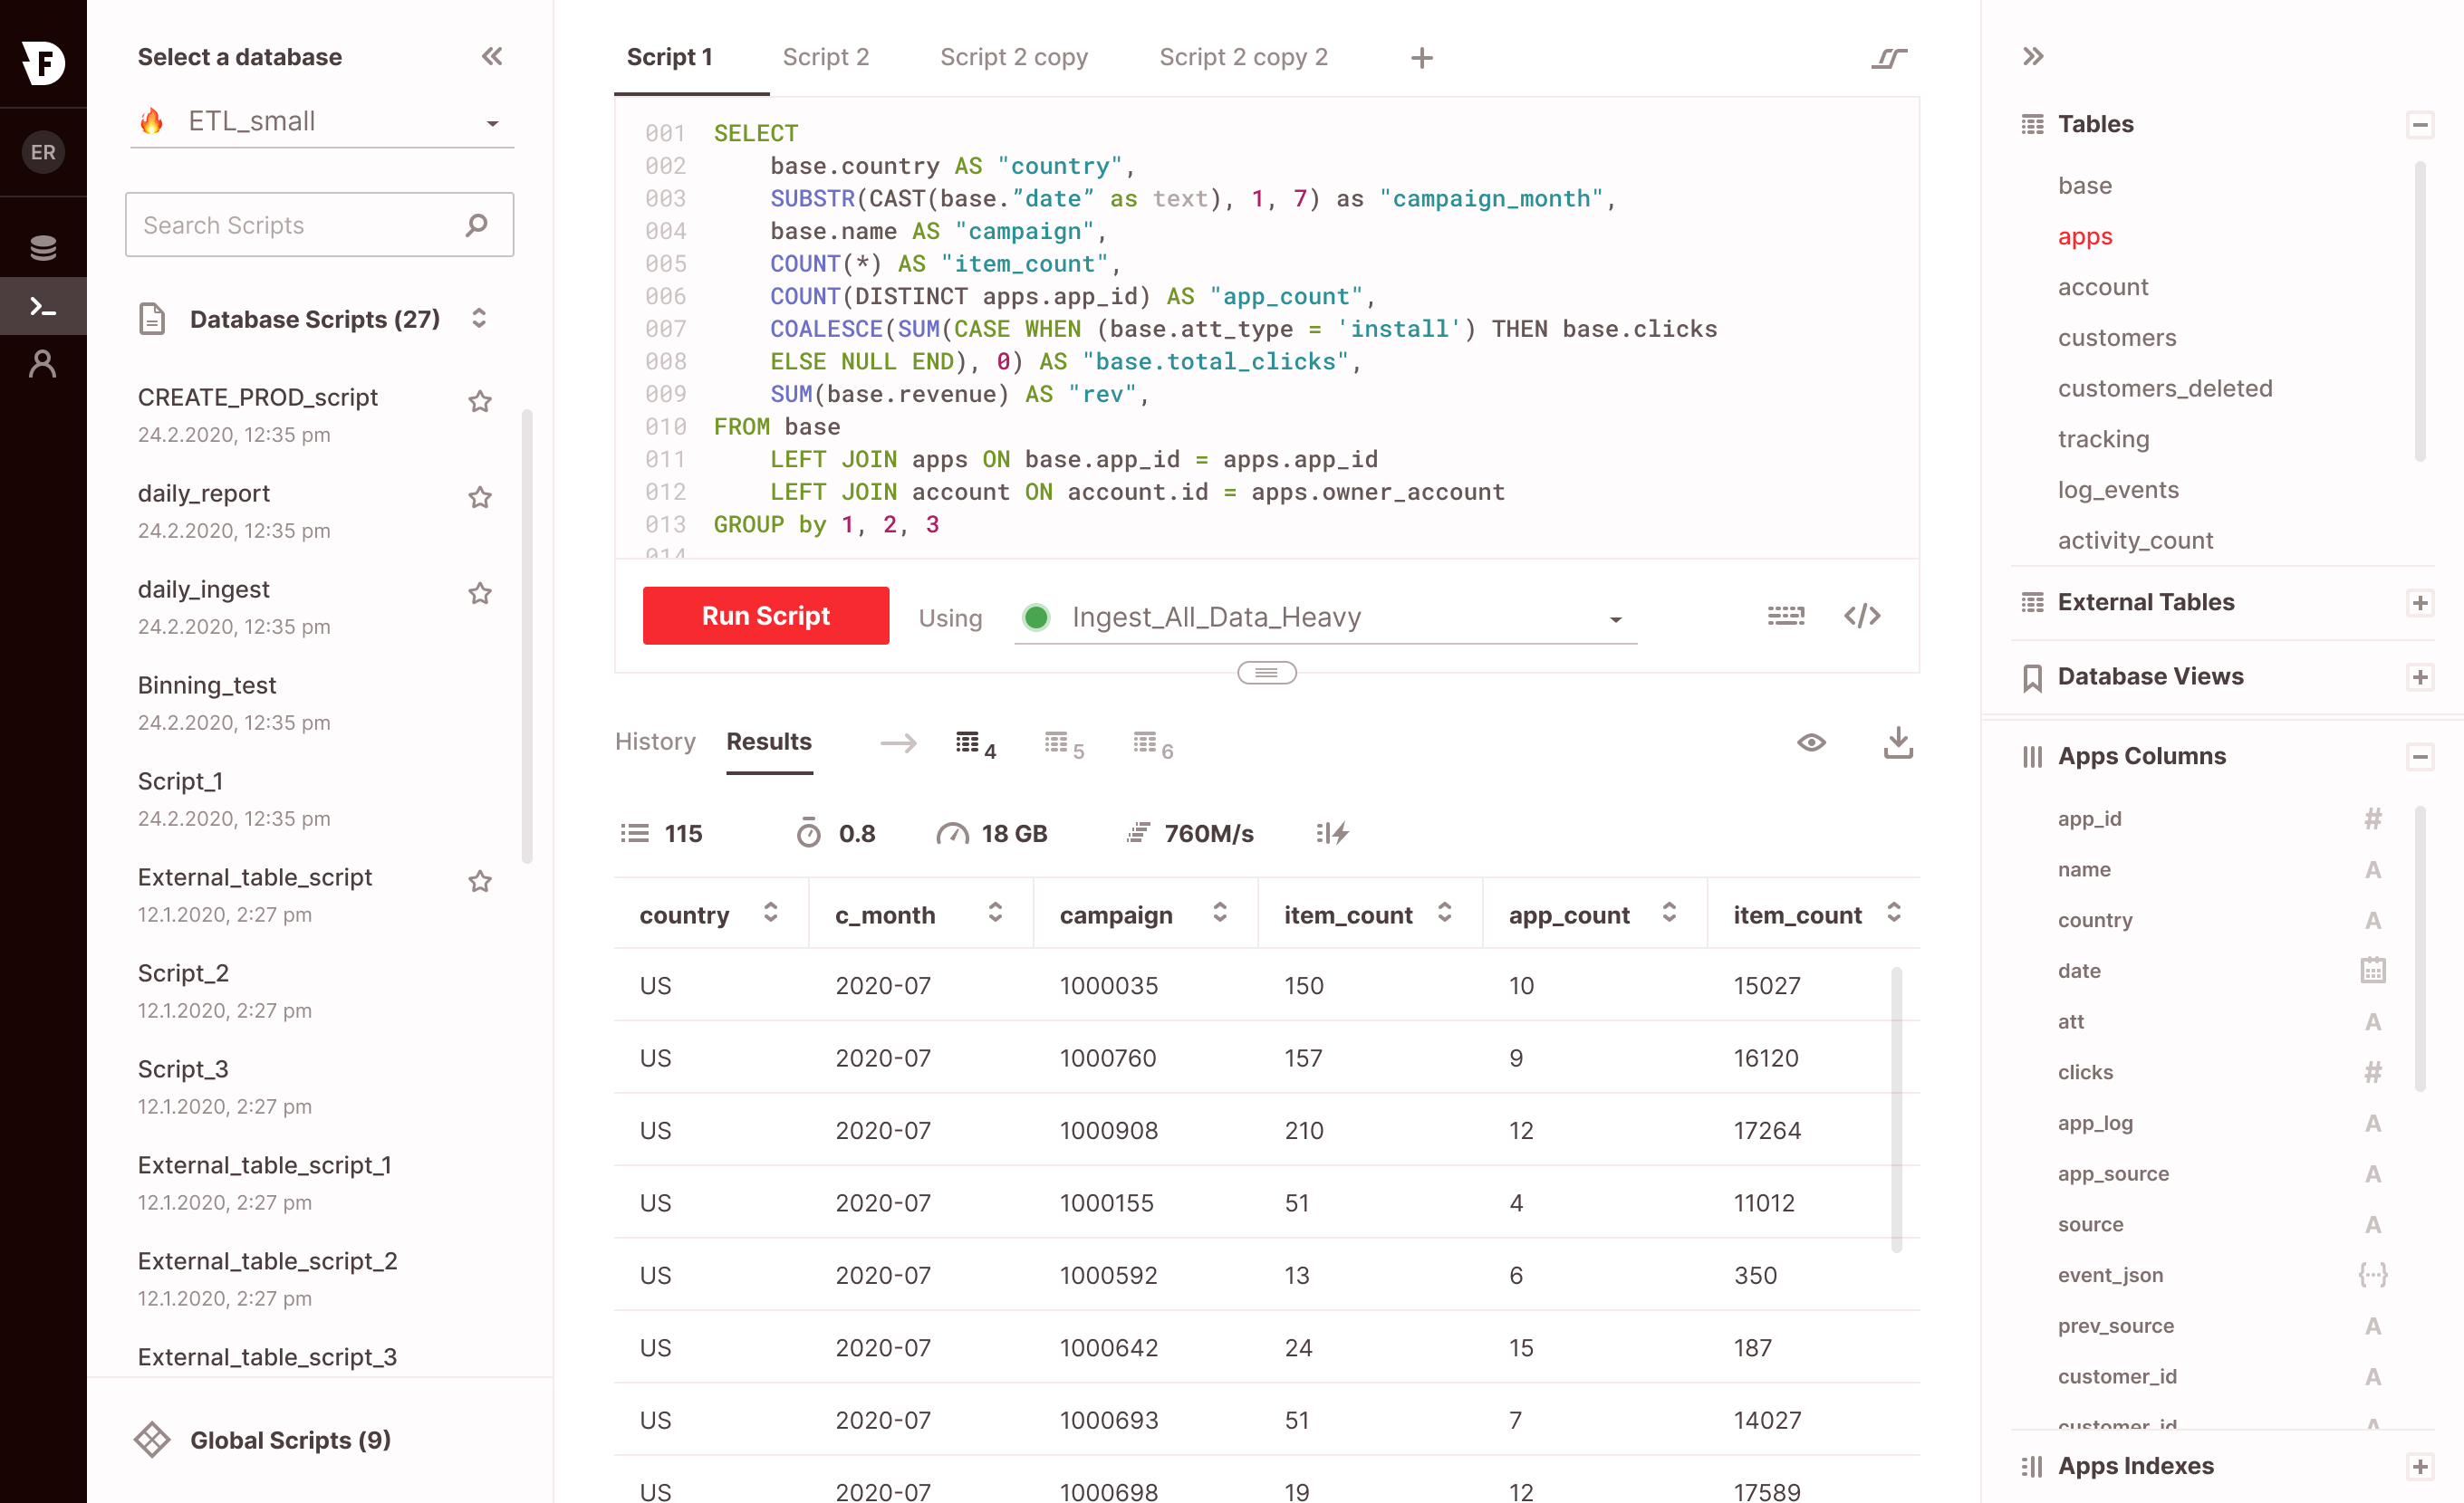Click the Run Script button

(x=765, y=616)
